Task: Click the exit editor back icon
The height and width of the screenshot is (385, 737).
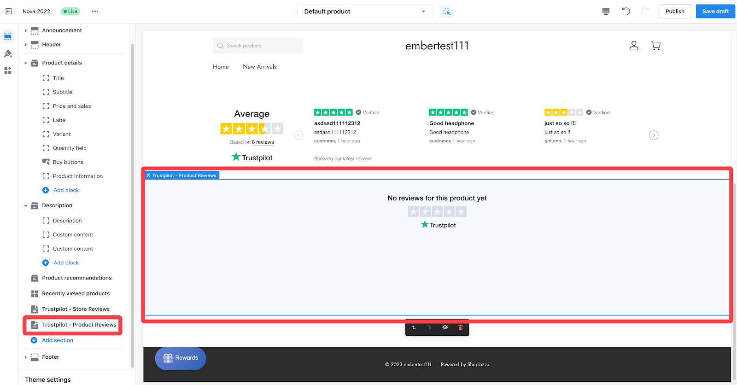Action: pos(8,12)
